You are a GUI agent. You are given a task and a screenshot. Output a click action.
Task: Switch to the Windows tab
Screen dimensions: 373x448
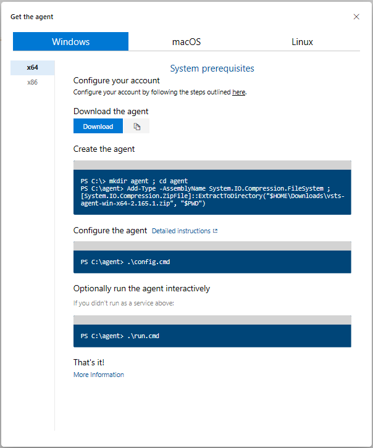[70, 42]
